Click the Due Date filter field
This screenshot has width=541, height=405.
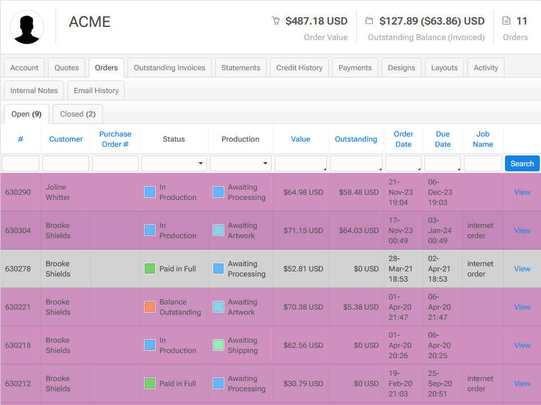click(443, 163)
